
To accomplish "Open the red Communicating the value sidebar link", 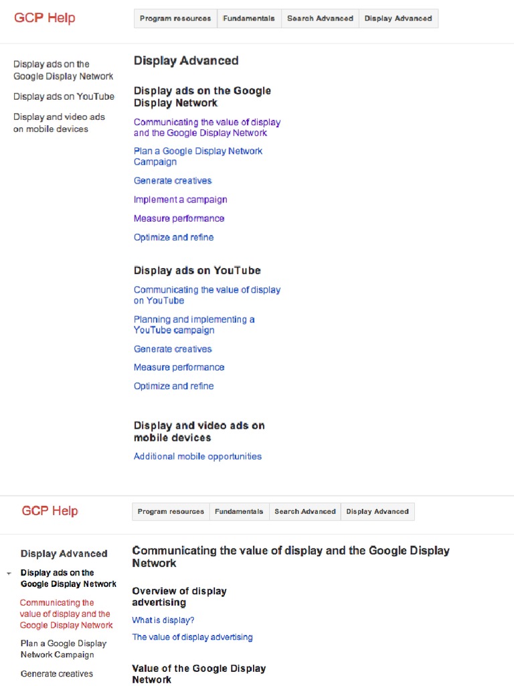I will coord(66,614).
